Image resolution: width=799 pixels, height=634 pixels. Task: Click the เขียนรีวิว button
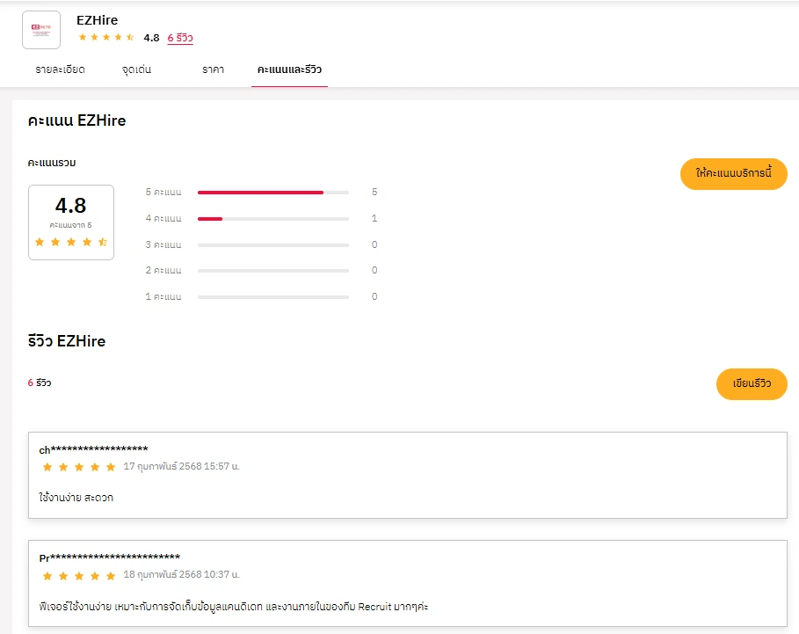pyautogui.click(x=752, y=383)
